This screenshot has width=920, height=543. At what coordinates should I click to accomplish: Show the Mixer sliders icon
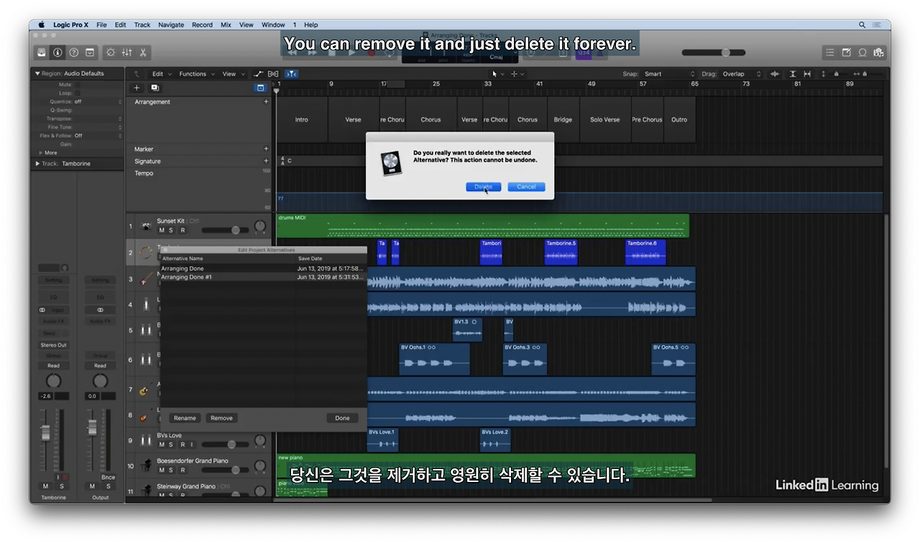click(x=126, y=52)
